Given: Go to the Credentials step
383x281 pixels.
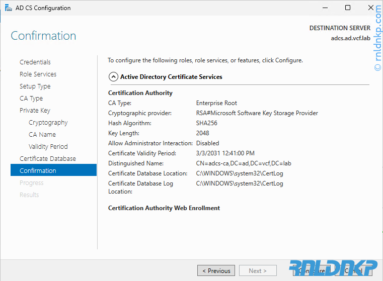Looking at the screenshot, I should click(x=35, y=62).
